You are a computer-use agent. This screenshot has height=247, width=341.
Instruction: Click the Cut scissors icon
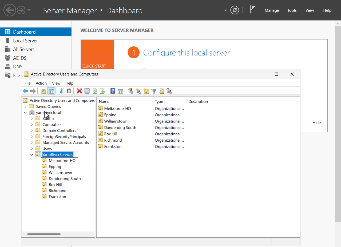pyautogui.click(x=61, y=91)
